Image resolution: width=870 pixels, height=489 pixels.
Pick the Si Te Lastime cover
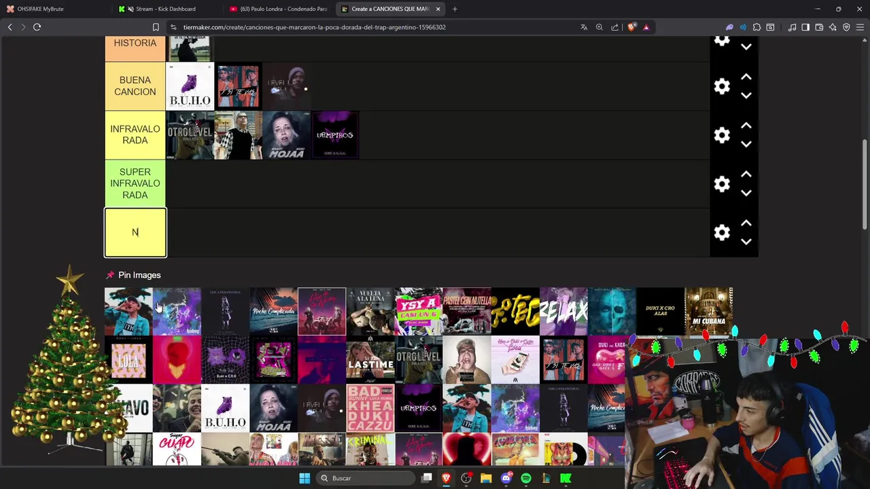point(370,360)
